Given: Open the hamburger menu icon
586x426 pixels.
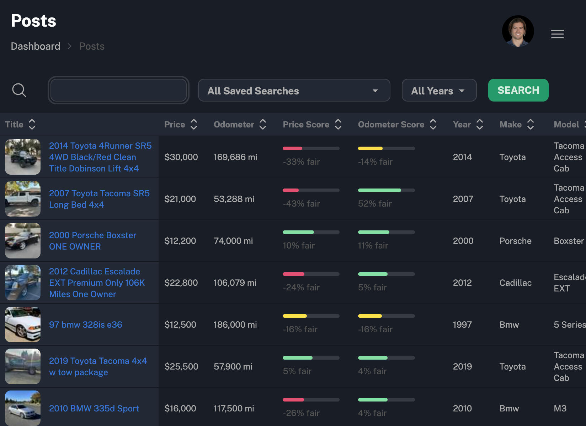Looking at the screenshot, I should [x=557, y=34].
